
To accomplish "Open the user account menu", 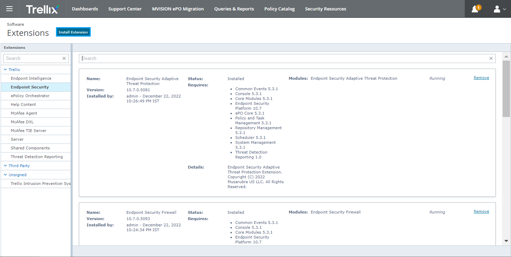I will (500, 9).
